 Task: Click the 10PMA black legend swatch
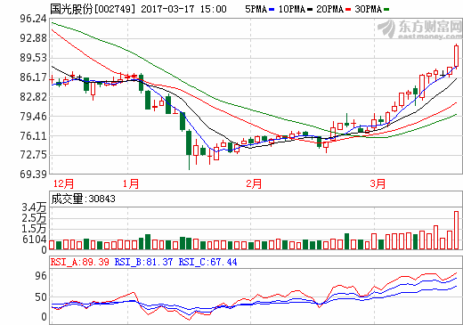pyautogui.click(x=310, y=10)
